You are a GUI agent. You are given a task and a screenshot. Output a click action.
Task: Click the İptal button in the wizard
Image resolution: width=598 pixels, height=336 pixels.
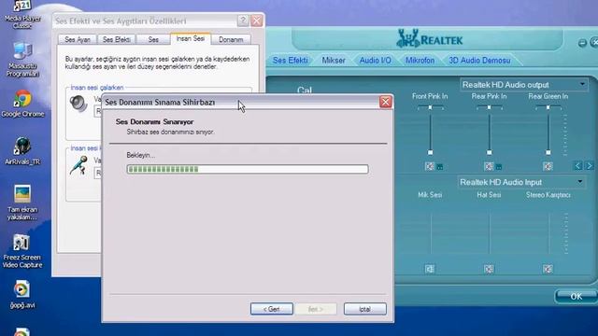365,309
